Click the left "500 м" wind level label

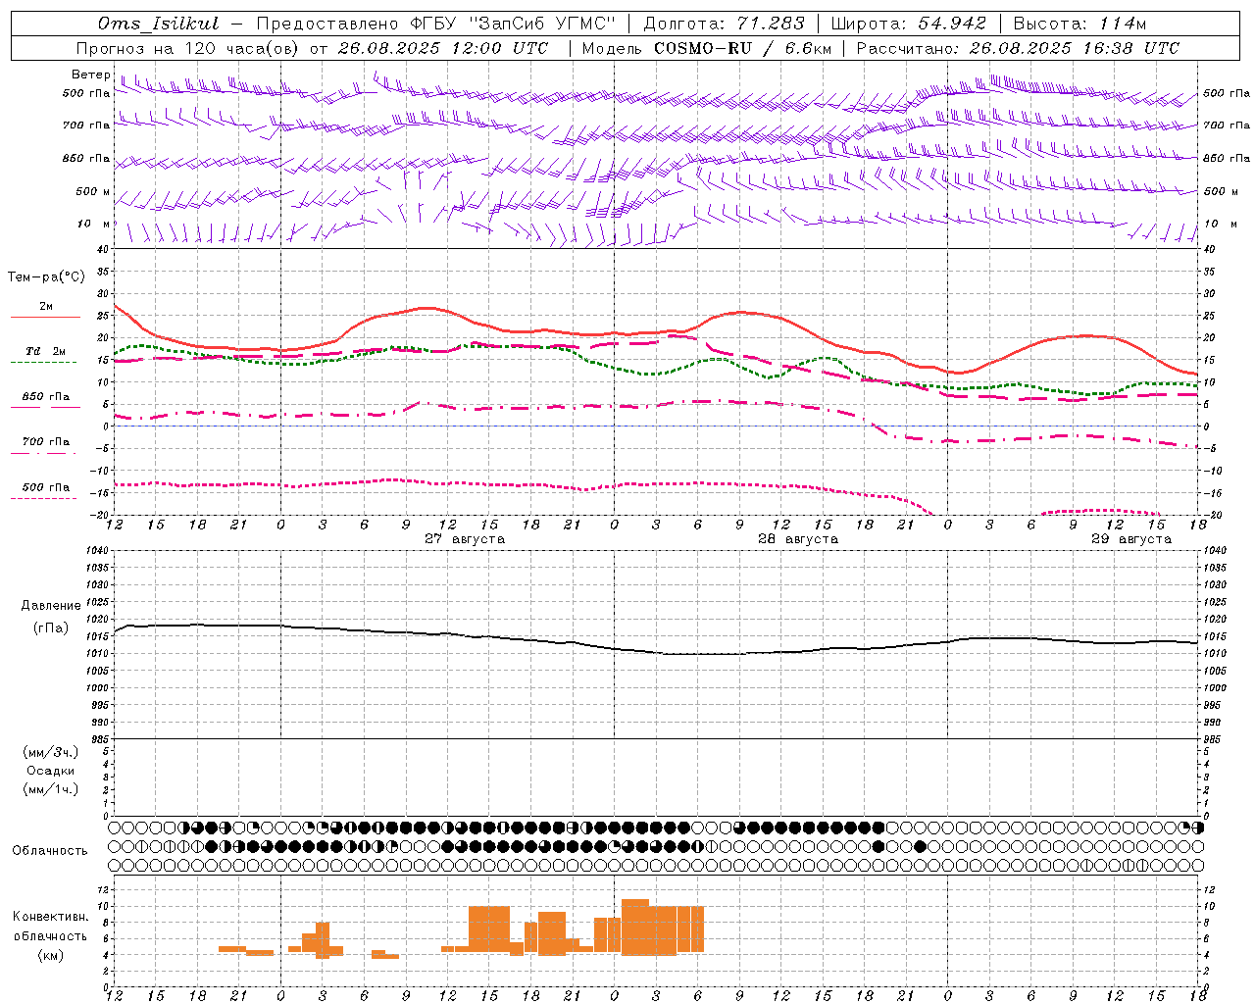93,191
